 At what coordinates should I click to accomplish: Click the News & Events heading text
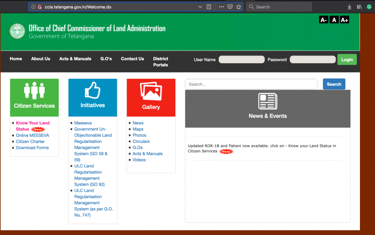coord(268,116)
